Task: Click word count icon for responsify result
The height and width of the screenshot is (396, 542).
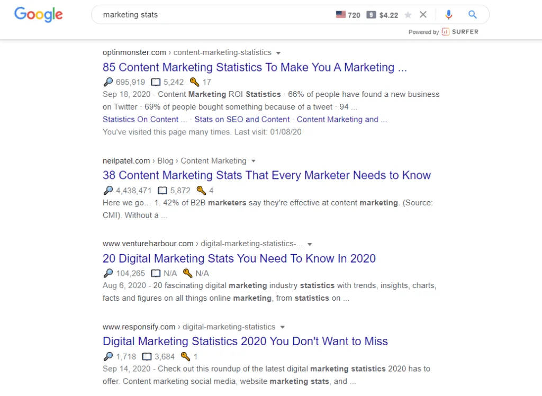Action: (x=147, y=357)
